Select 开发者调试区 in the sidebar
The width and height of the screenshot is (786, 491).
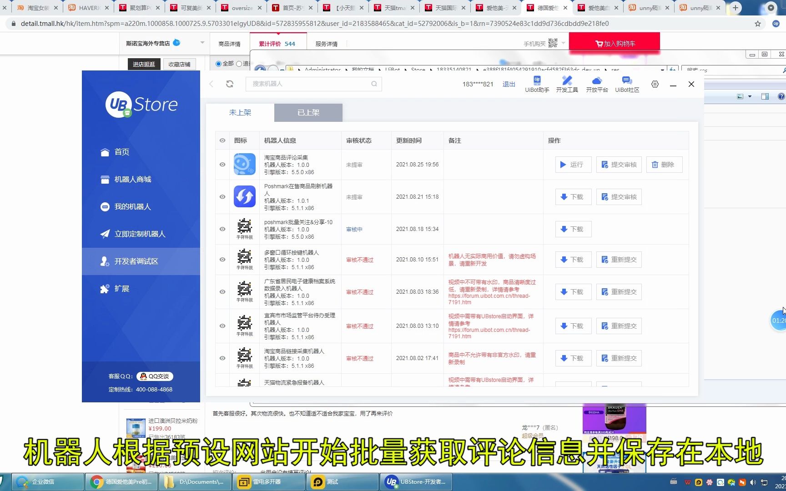click(141, 261)
